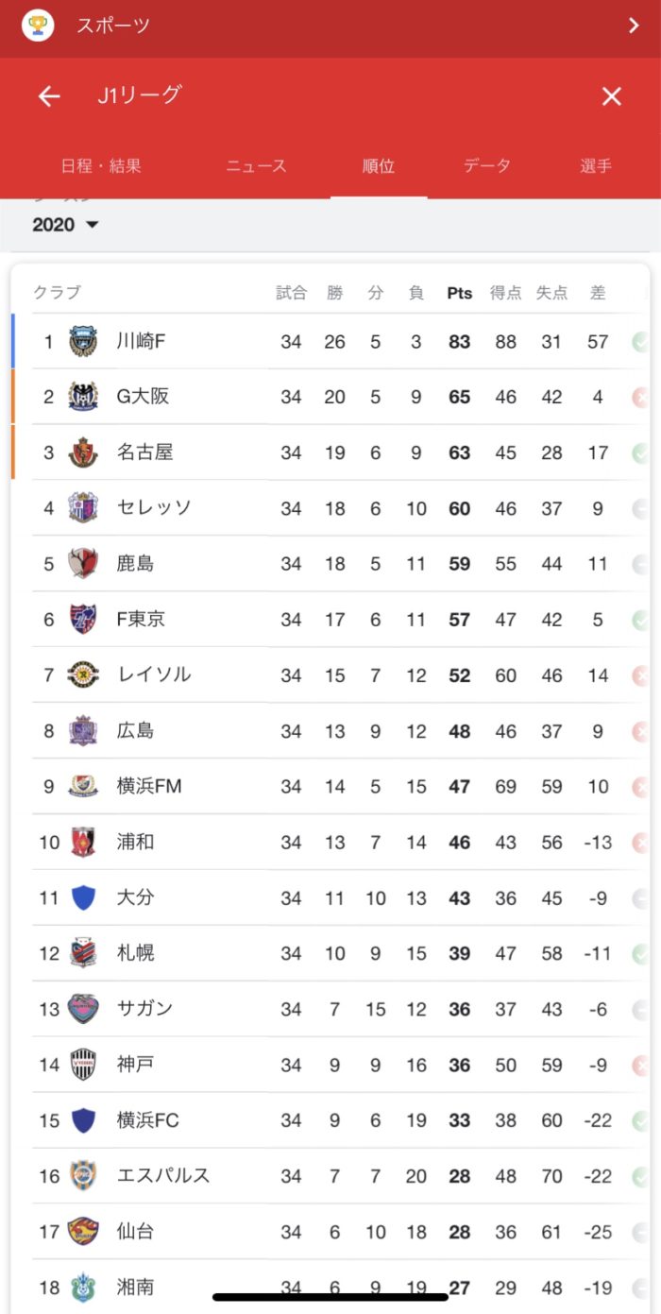Close the J1リーグ panel with X
Screen dimensions: 661x1314
[x=612, y=96]
